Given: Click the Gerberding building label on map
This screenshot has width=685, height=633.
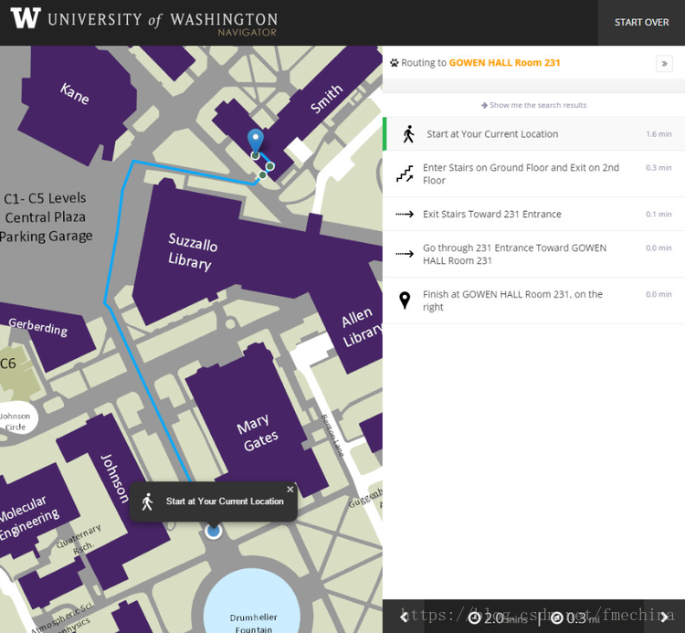Looking at the screenshot, I should click(x=38, y=327).
